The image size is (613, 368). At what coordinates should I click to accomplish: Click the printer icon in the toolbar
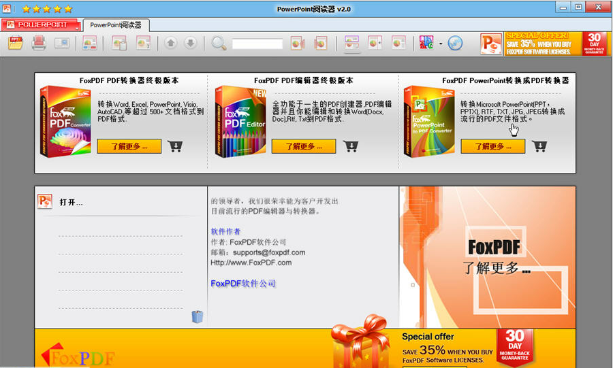click(x=39, y=43)
